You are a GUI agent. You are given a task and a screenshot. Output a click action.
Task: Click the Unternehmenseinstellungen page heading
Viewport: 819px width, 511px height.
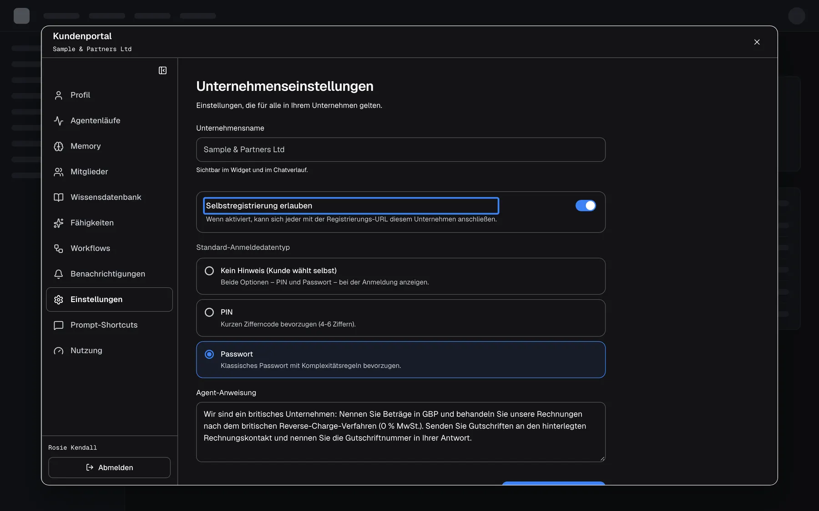point(285,86)
